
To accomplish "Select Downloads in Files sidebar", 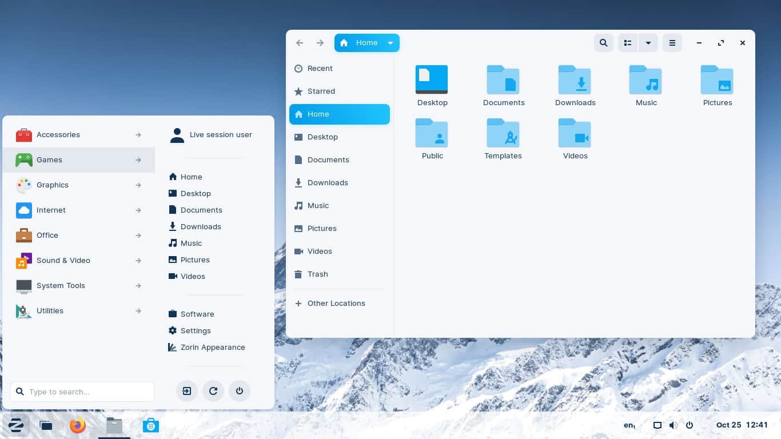I will click(x=340, y=183).
